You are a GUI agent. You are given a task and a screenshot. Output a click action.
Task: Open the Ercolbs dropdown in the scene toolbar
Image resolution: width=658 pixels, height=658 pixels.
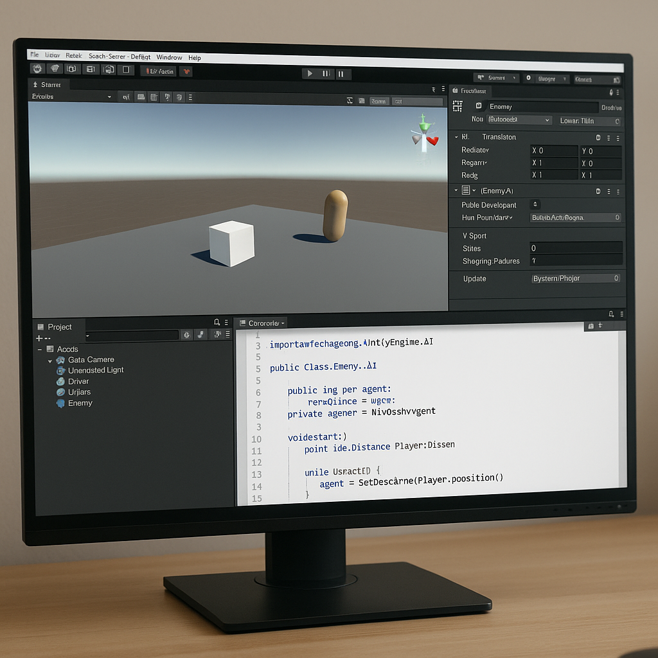tap(72, 96)
